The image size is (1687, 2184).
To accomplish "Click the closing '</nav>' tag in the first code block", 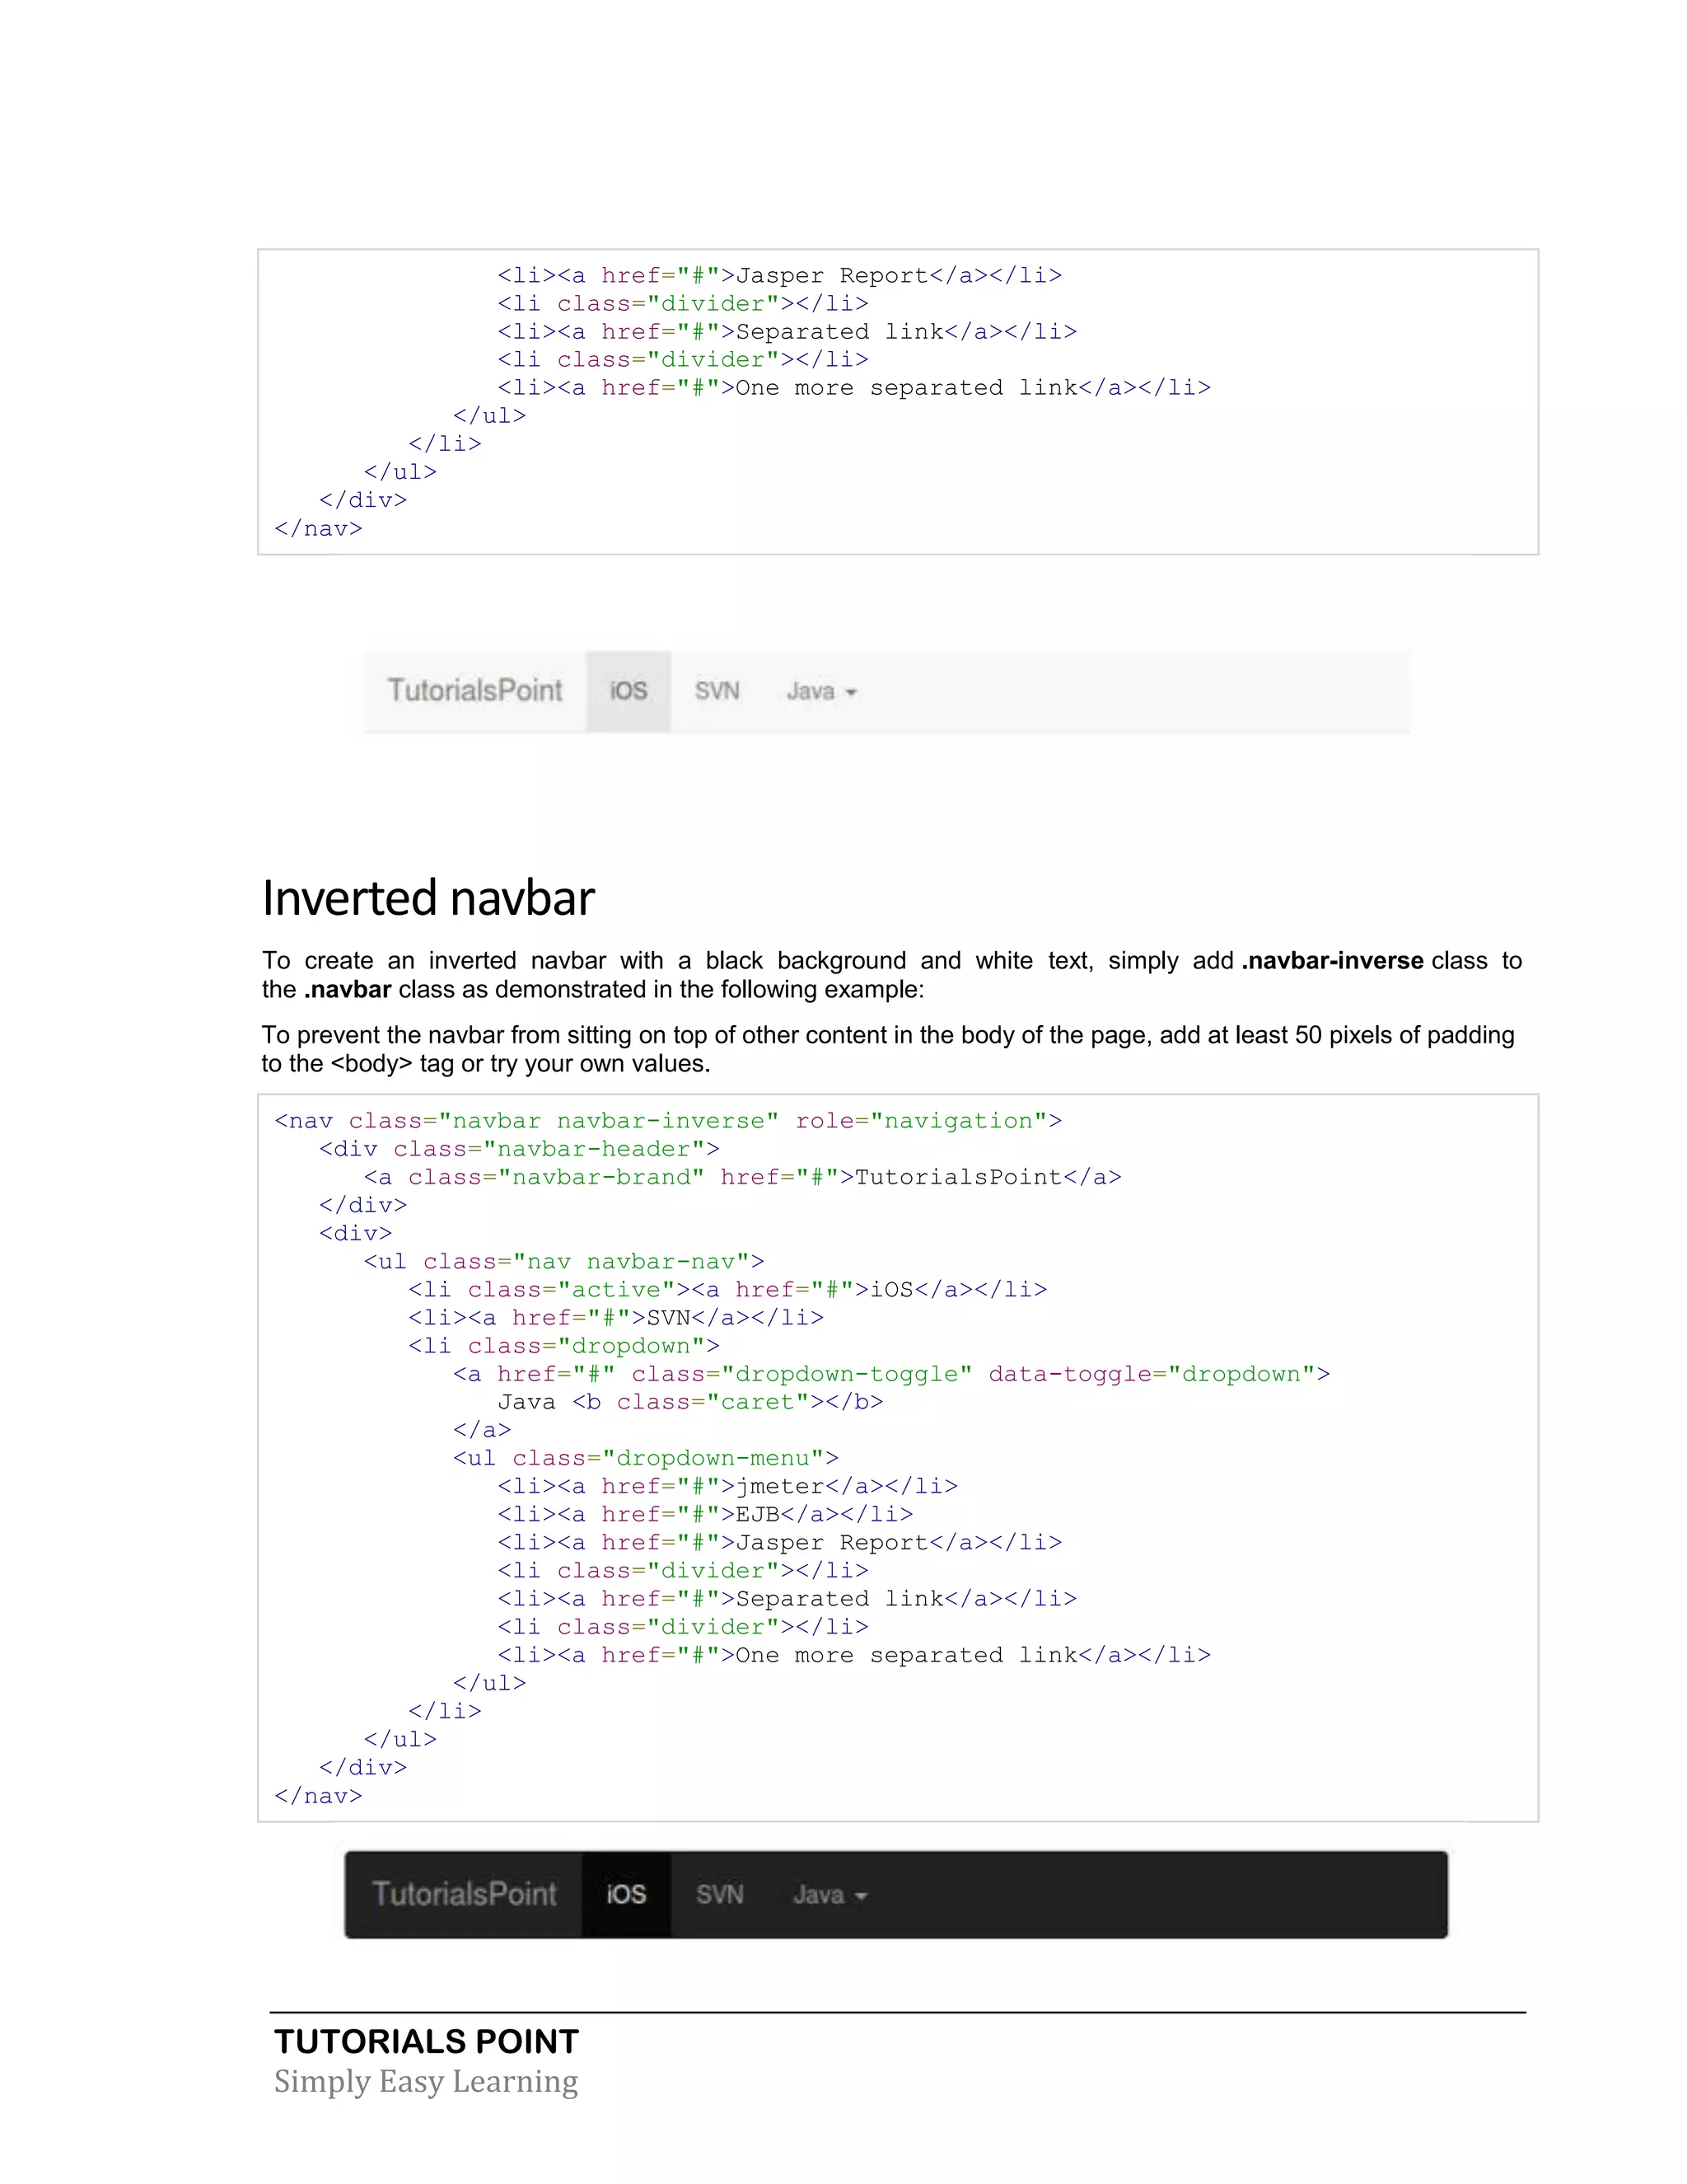I will coord(319,528).
